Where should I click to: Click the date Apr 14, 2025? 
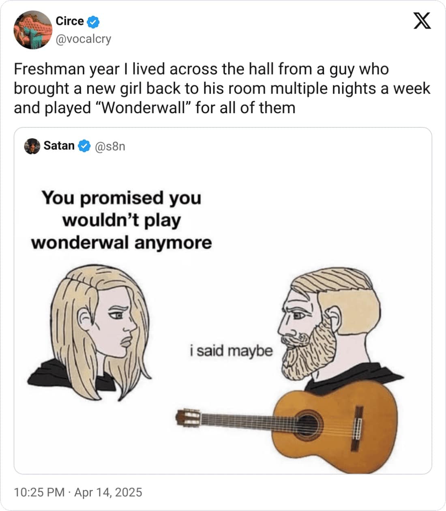tap(107, 492)
